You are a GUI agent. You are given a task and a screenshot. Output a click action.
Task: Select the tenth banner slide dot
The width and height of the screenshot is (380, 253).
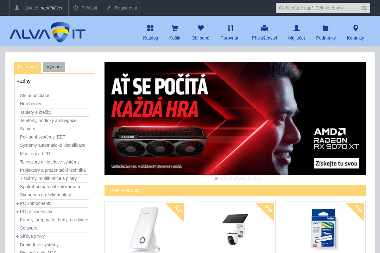(x=259, y=178)
